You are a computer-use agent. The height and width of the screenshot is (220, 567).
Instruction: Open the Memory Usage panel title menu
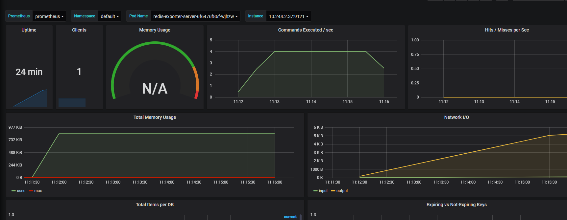[x=155, y=30]
